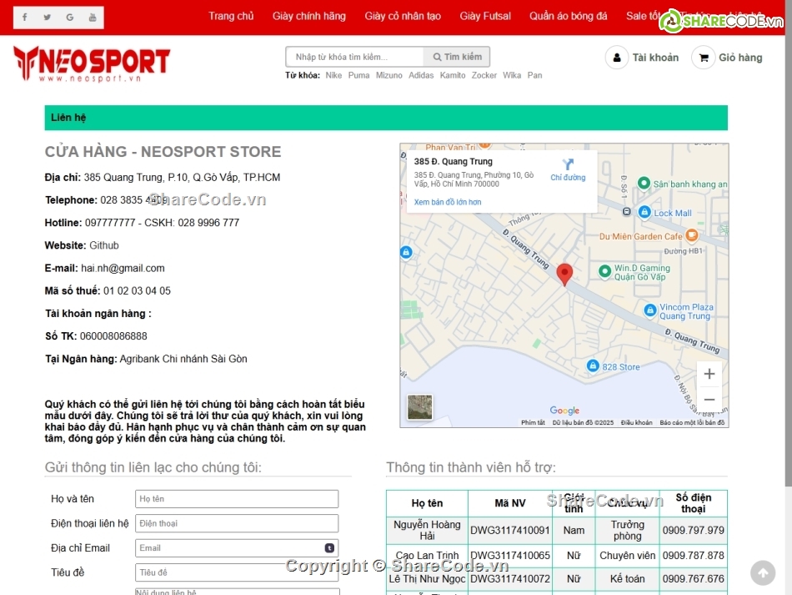
Task: Click the 828 Store map marker
Action: [x=593, y=366]
